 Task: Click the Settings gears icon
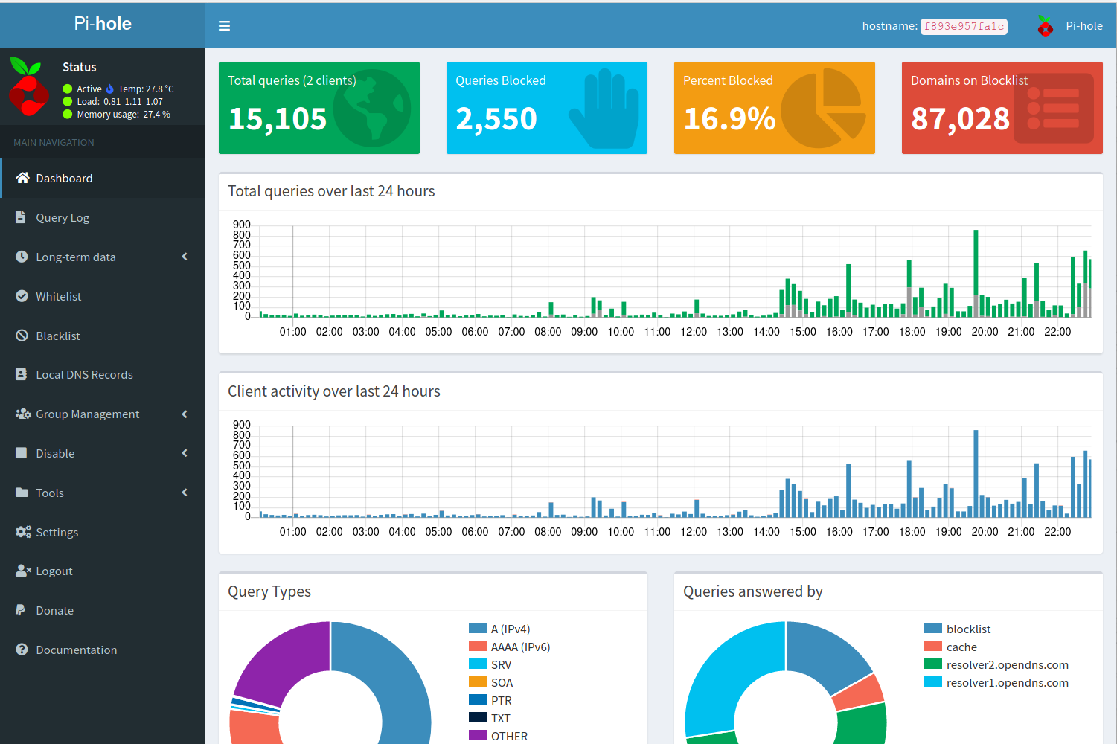point(23,532)
